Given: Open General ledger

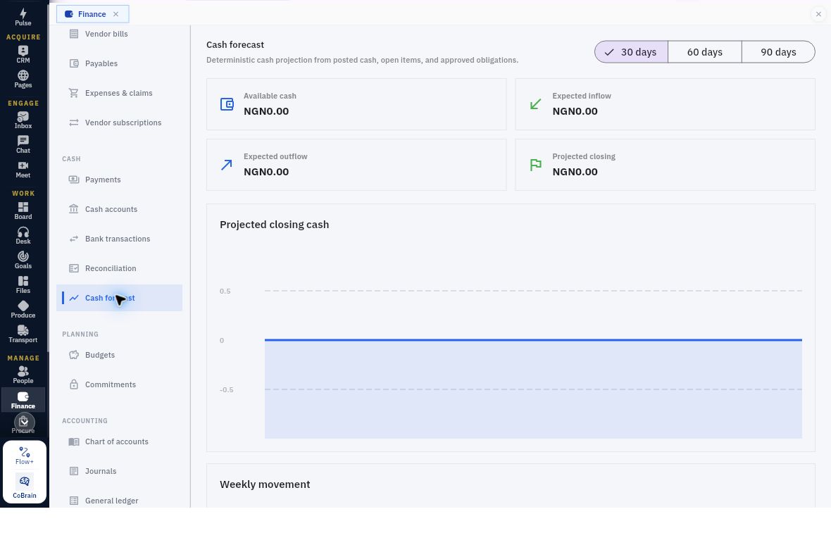Looking at the screenshot, I should click(x=119, y=501).
